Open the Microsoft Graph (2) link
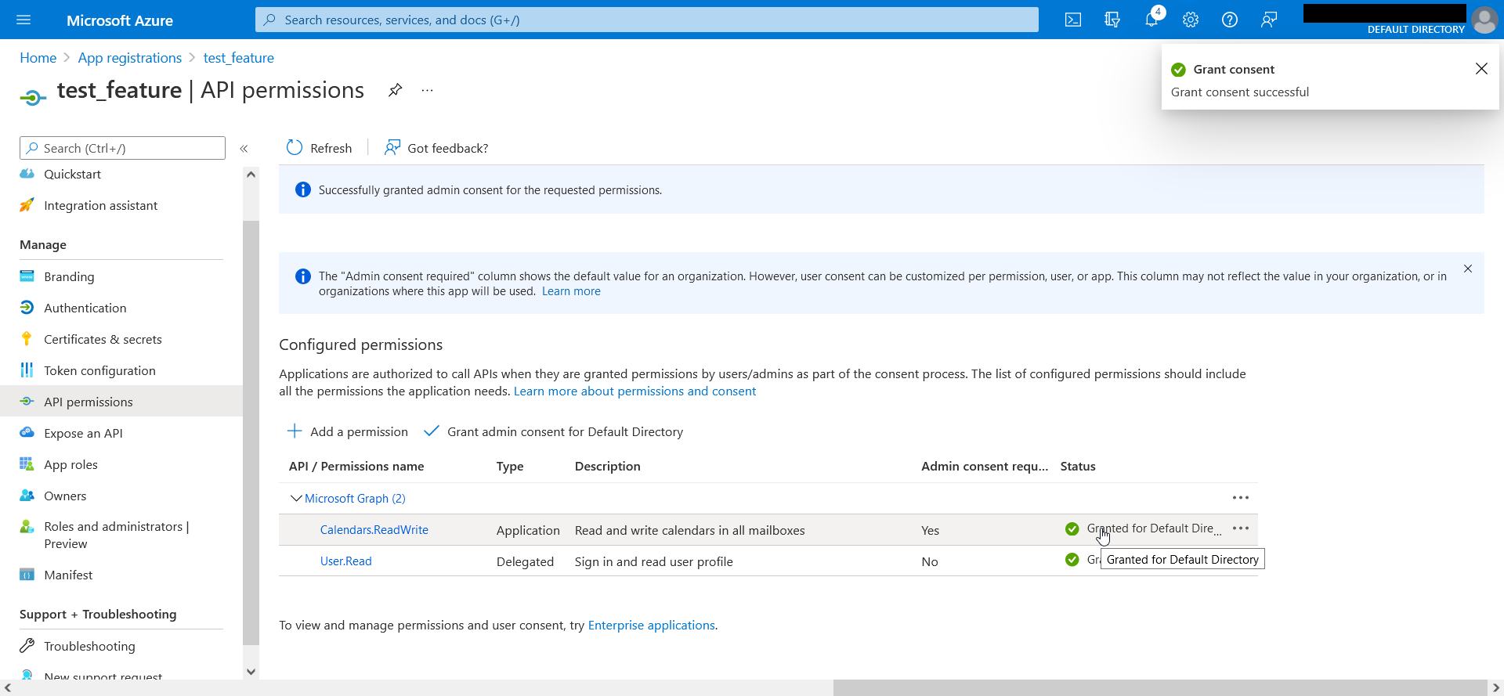The height and width of the screenshot is (696, 1504). pyautogui.click(x=355, y=498)
